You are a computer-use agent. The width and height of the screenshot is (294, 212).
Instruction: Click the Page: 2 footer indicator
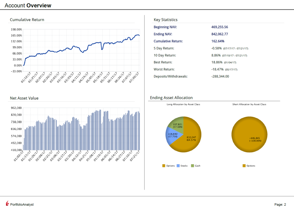280,204
